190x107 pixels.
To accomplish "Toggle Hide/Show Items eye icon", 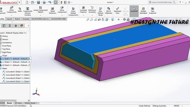I will (119, 20).
